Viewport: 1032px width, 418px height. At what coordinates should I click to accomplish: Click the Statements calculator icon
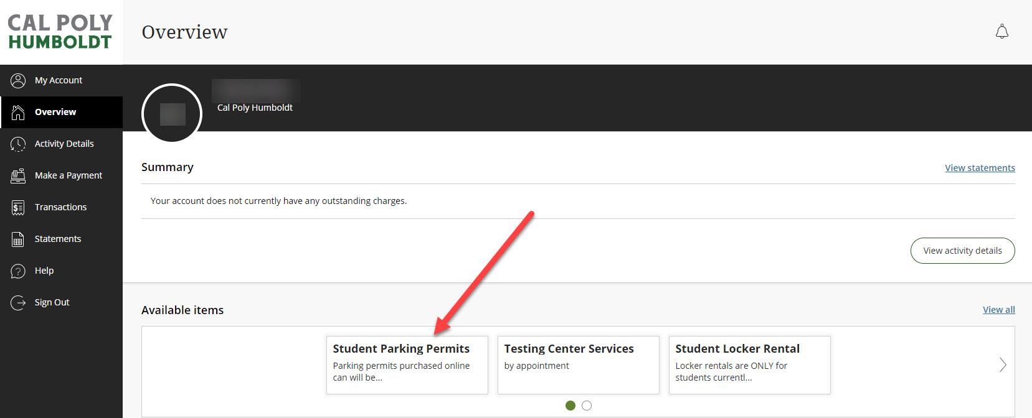coord(18,239)
